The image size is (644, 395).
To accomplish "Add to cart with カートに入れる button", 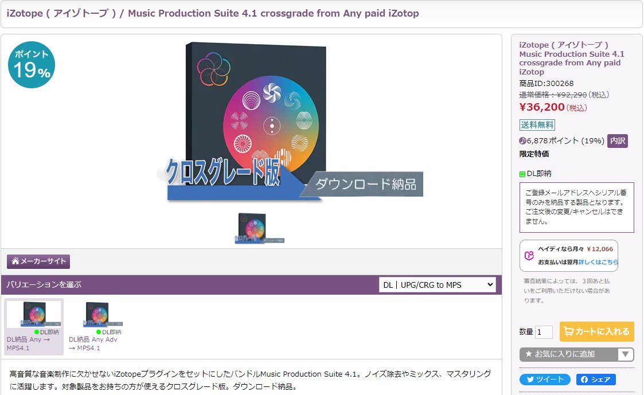I will click(597, 332).
